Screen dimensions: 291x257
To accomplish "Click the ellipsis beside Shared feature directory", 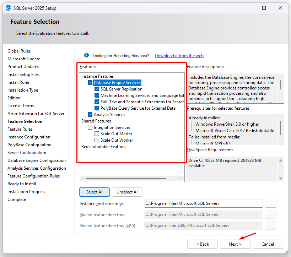I will click(270, 214).
